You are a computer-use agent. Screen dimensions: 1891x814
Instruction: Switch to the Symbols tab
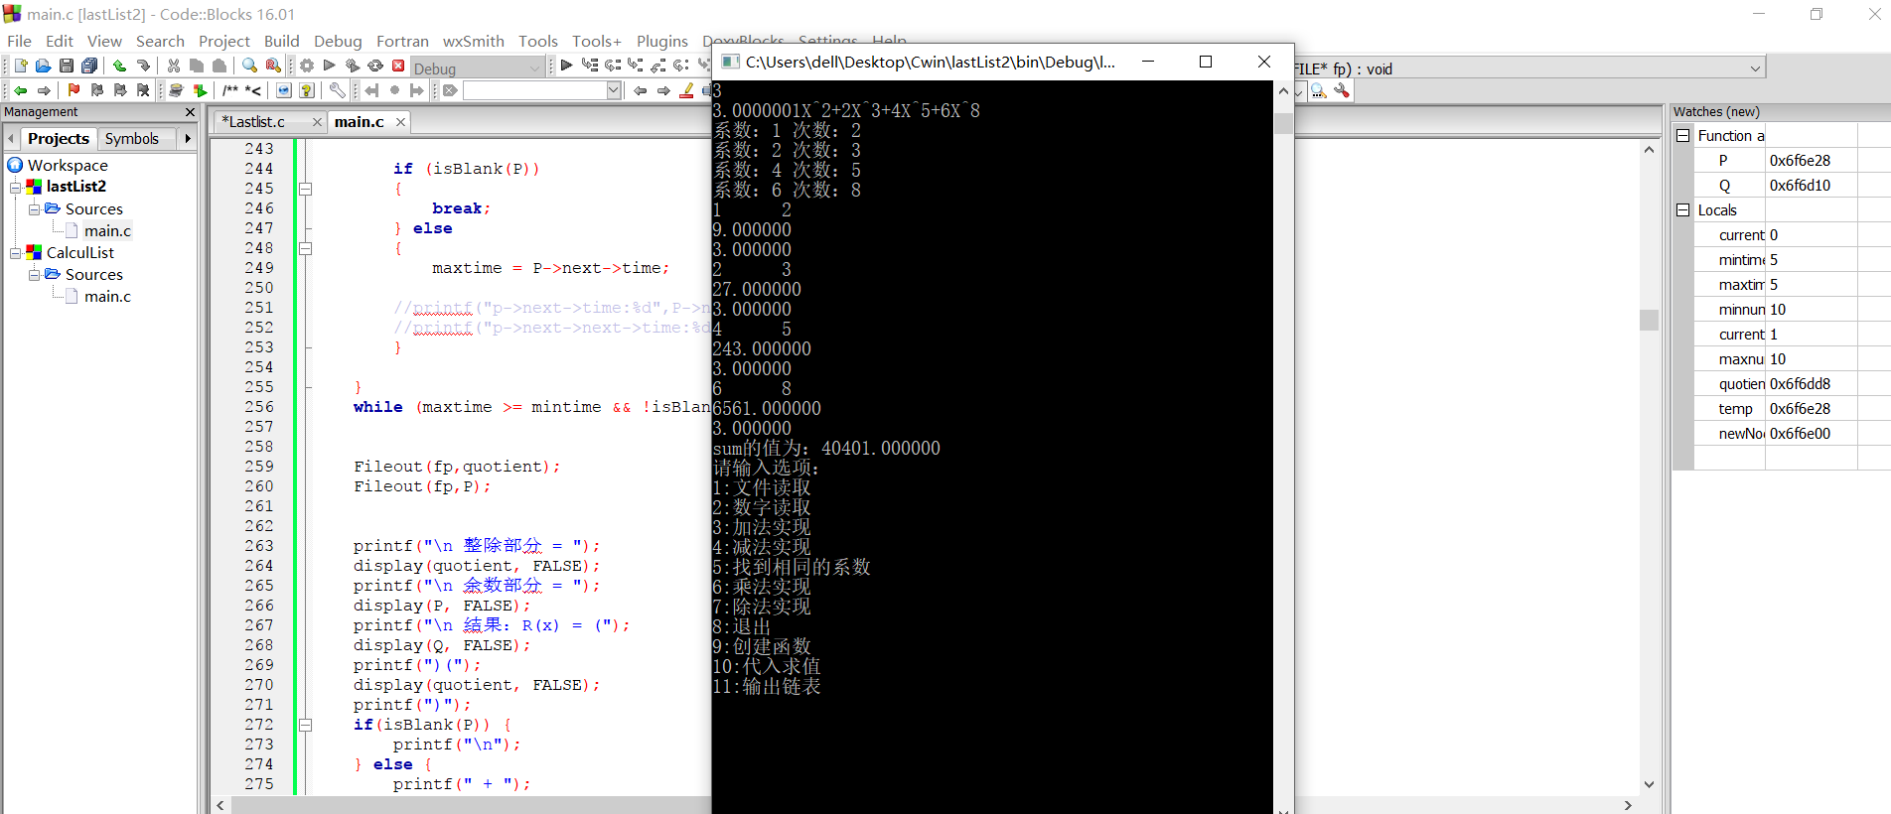coord(132,139)
